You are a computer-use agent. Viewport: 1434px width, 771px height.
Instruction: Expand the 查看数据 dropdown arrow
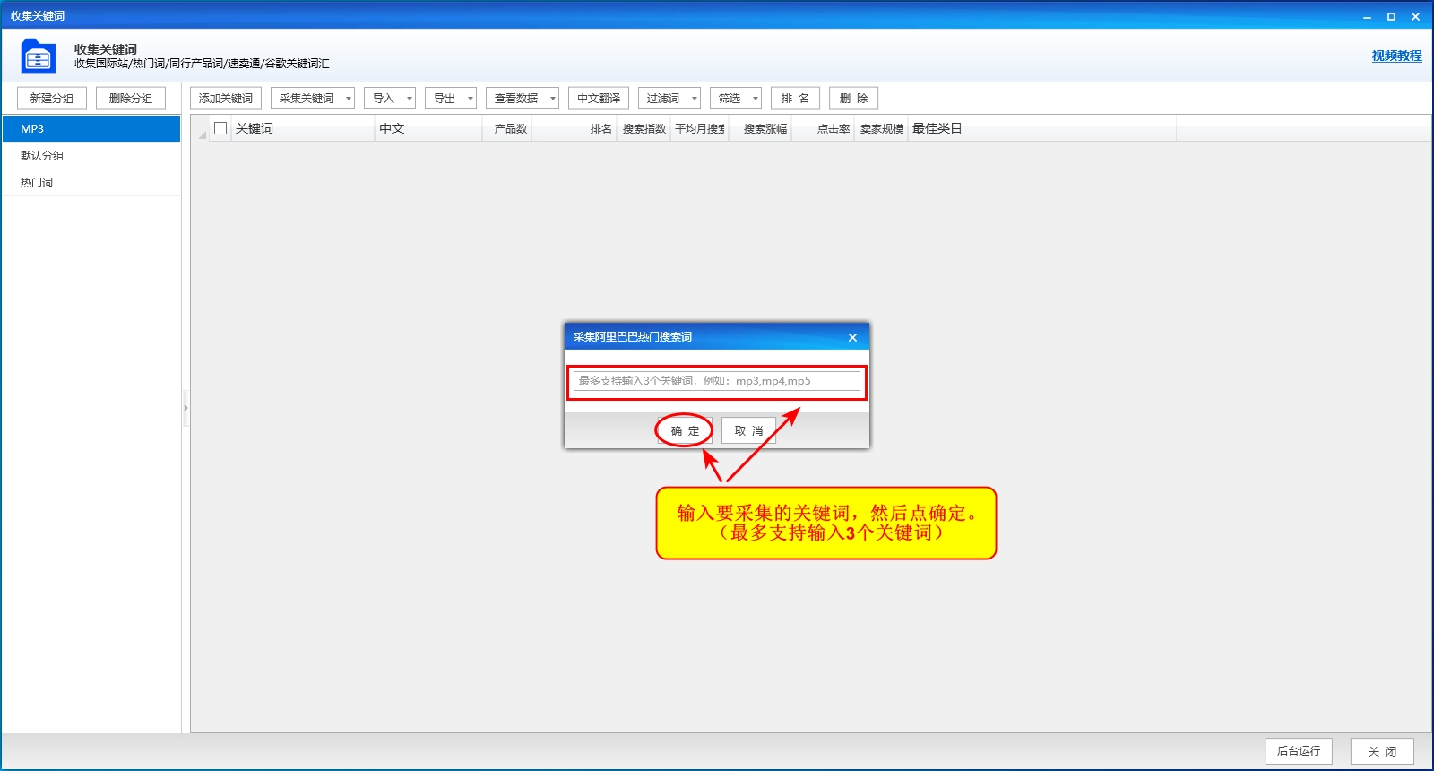pyautogui.click(x=553, y=99)
